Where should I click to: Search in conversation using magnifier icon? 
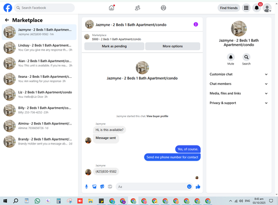tap(246, 57)
